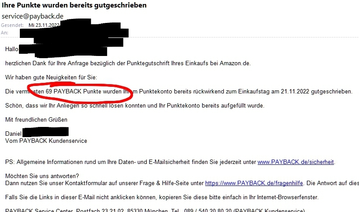The height and width of the screenshot is (212, 359).
Task: Click the sentence starting 'Schön, dass wir'
Action: coord(135,106)
